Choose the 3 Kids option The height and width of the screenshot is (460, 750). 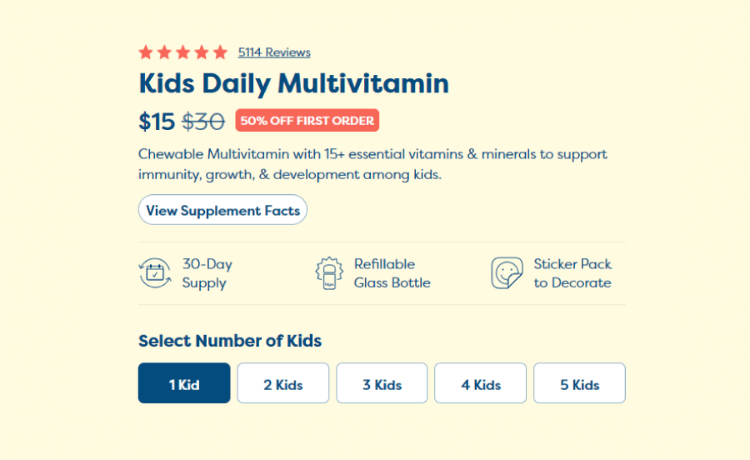[x=382, y=383]
